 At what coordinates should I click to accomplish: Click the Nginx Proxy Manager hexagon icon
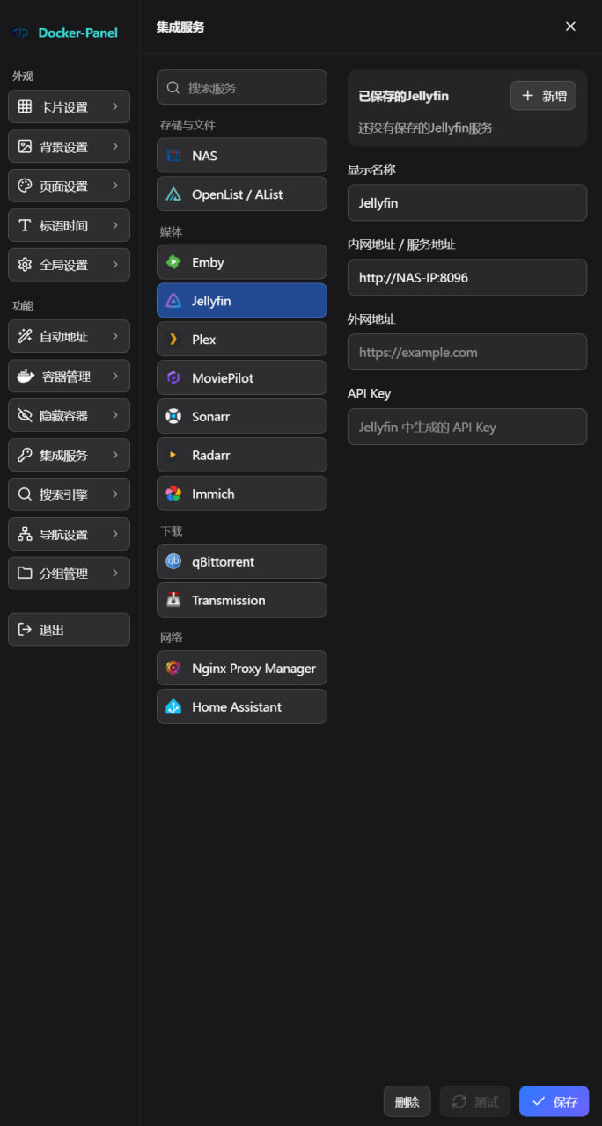pos(173,669)
